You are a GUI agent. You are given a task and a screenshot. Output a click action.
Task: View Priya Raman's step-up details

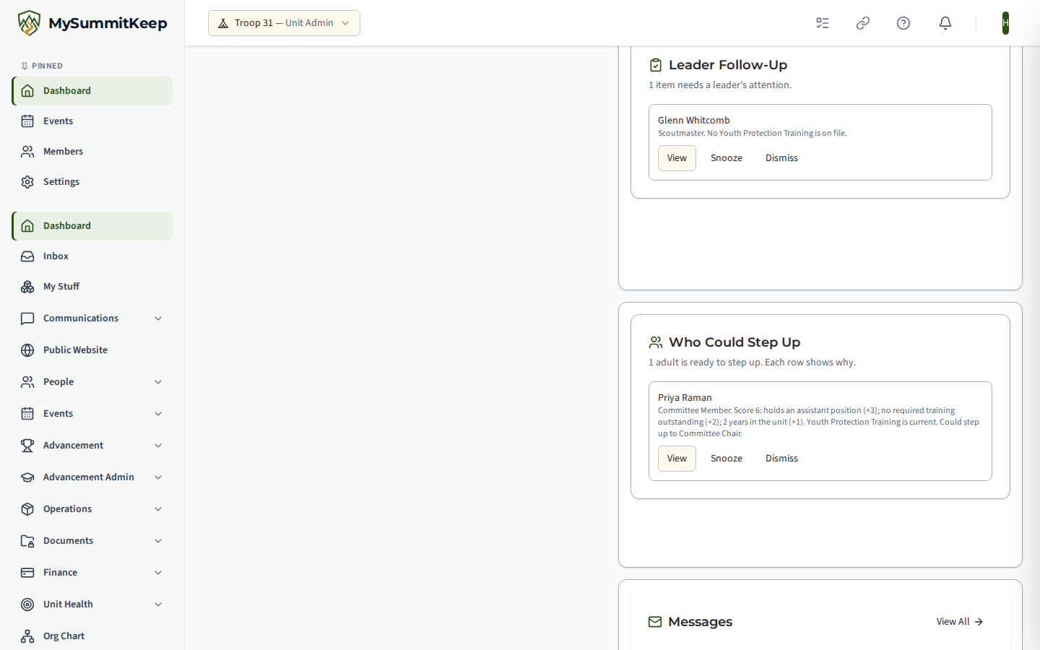[x=677, y=459]
